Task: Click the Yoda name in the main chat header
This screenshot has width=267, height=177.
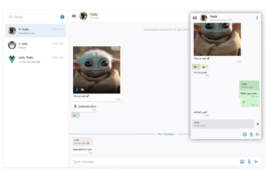Action: coord(94,14)
